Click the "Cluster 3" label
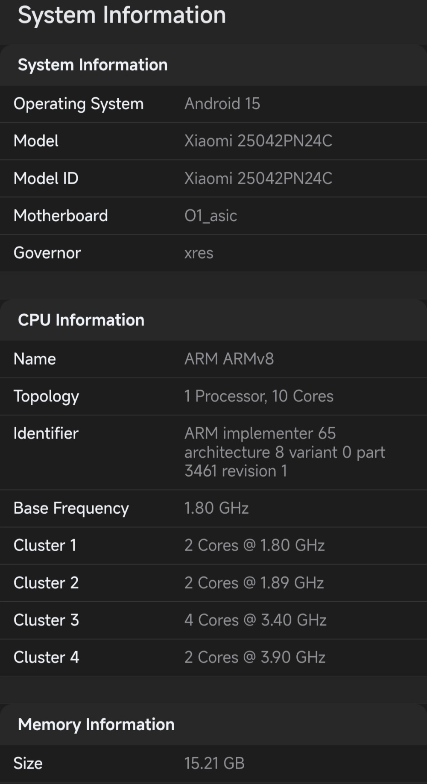 (46, 620)
